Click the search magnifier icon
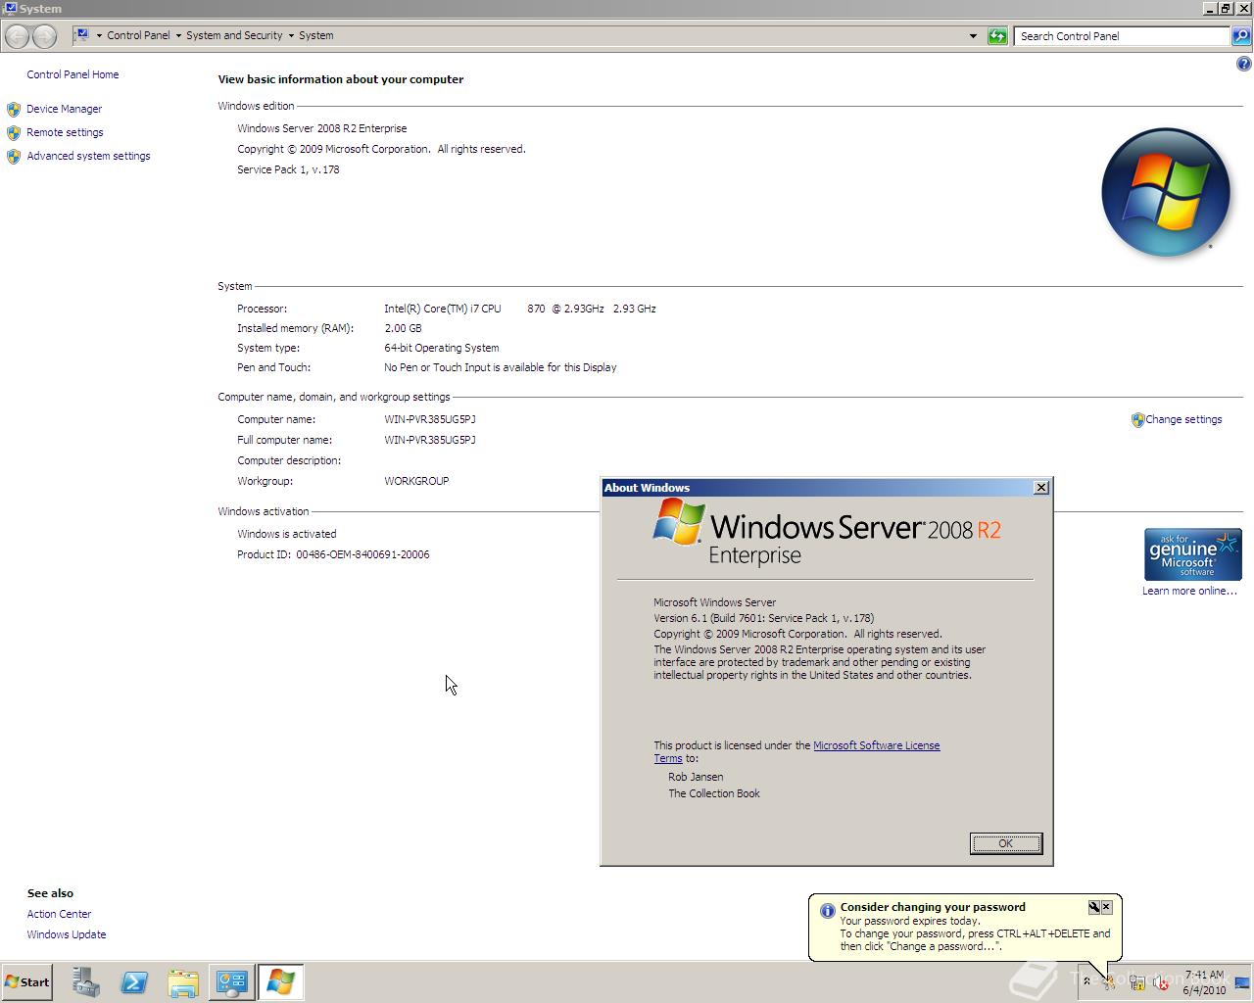The height and width of the screenshot is (1003, 1254). 1241,36
